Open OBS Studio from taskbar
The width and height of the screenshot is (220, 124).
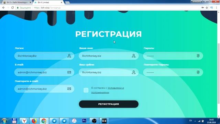click(x=94, y=121)
